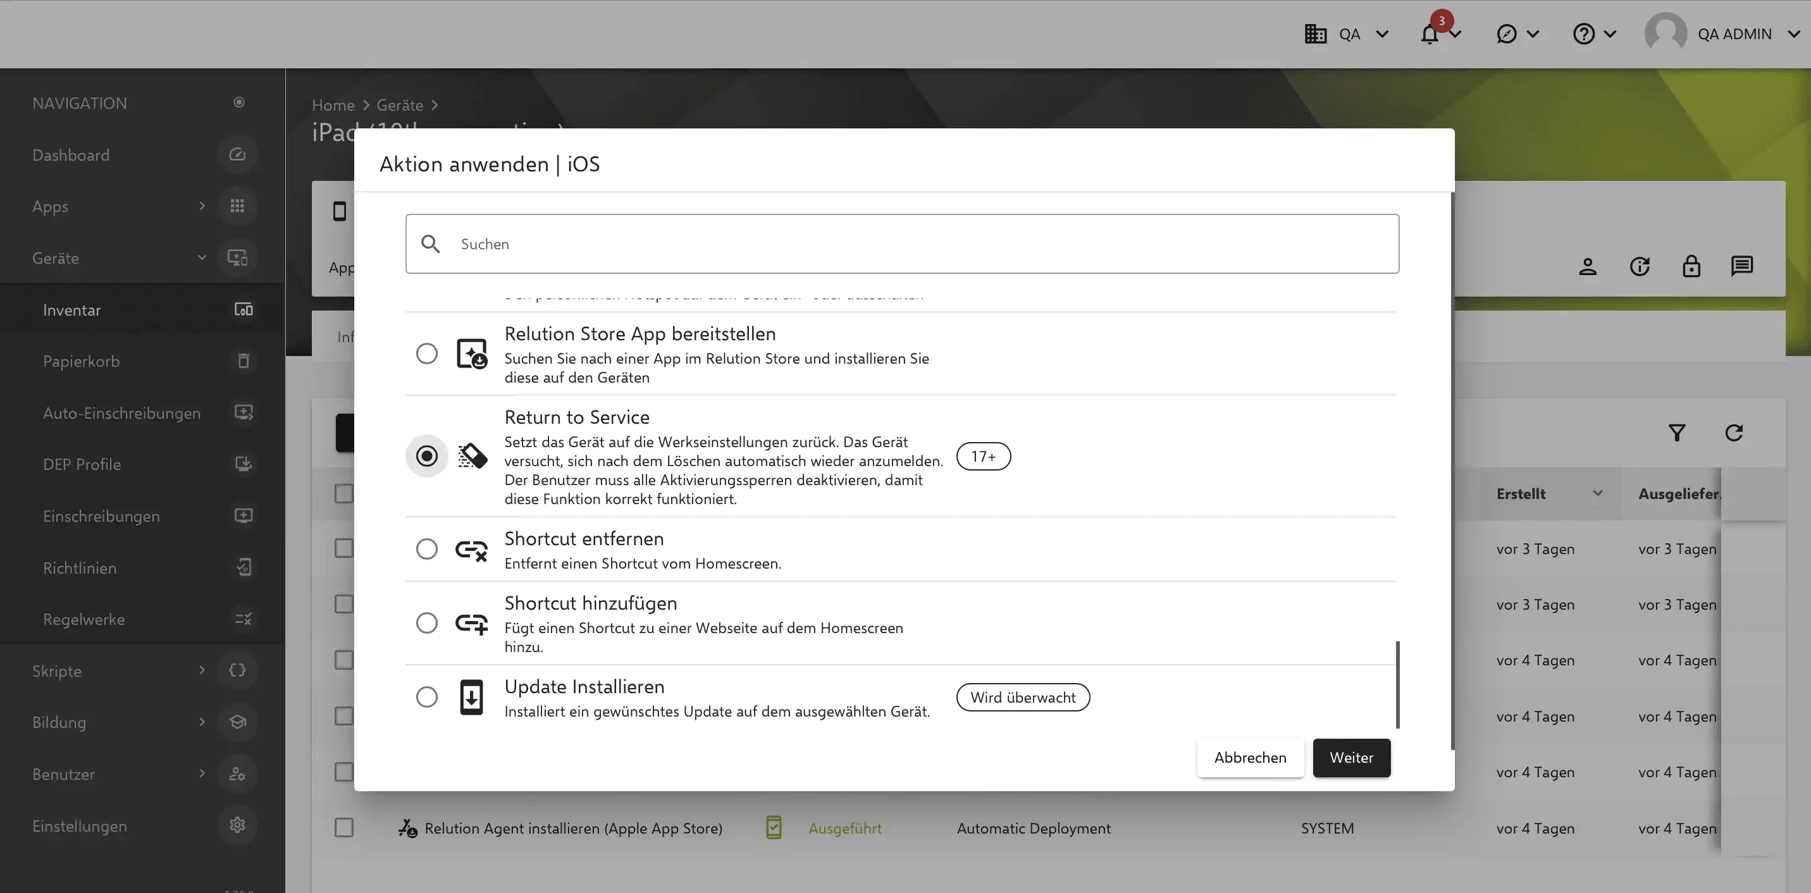The height and width of the screenshot is (893, 1811).
Task: Select Return to Service radio button
Action: (x=427, y=457)
